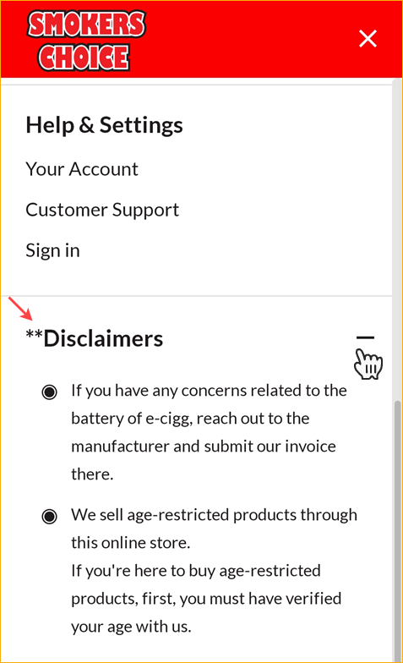The image size is (403, 663).
Task: Collapse Disclaimers using the minus icon
Action: point(365,337)
